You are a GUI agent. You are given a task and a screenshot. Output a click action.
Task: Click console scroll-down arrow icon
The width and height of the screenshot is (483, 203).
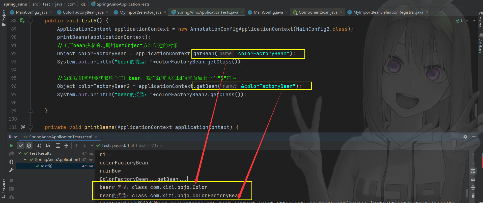(473, 163)
